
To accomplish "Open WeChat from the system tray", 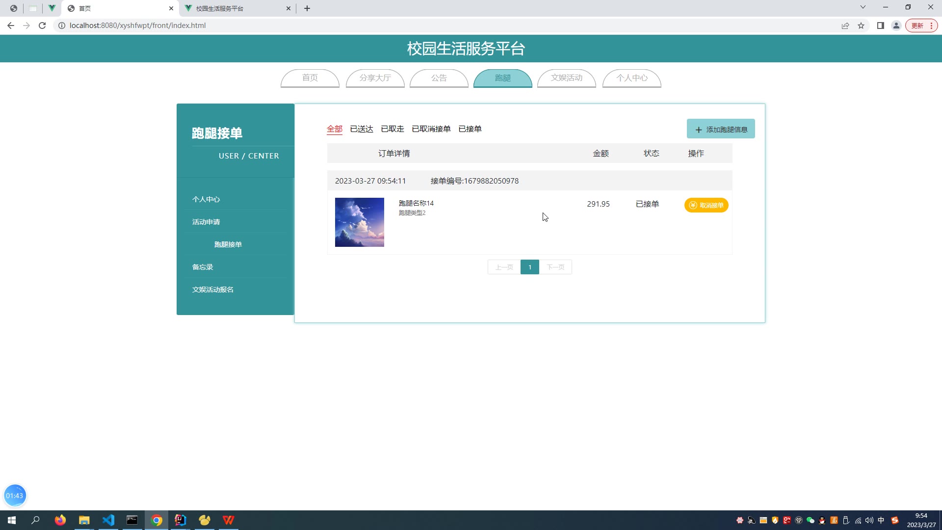I will pos(811,520).
